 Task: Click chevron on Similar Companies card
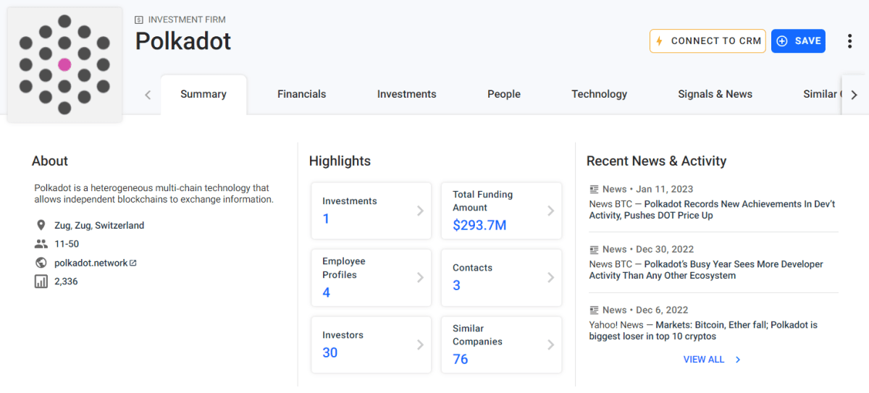(x=550, y=345)
